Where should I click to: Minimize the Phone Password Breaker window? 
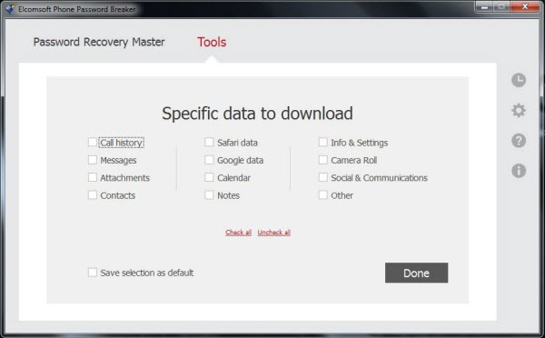[x=484, y=6]
